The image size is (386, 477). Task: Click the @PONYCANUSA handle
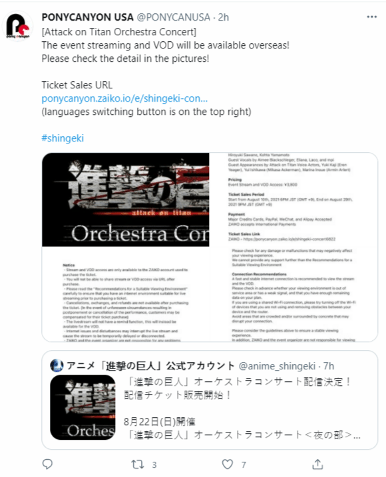[173, 17]
